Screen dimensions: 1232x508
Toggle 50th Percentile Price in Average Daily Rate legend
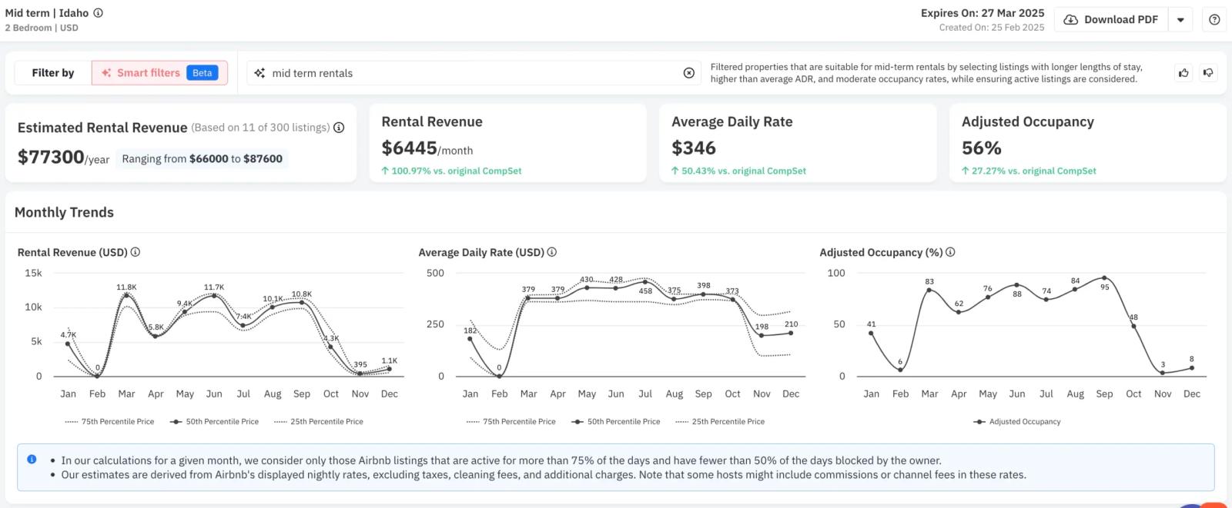[615, 421]
